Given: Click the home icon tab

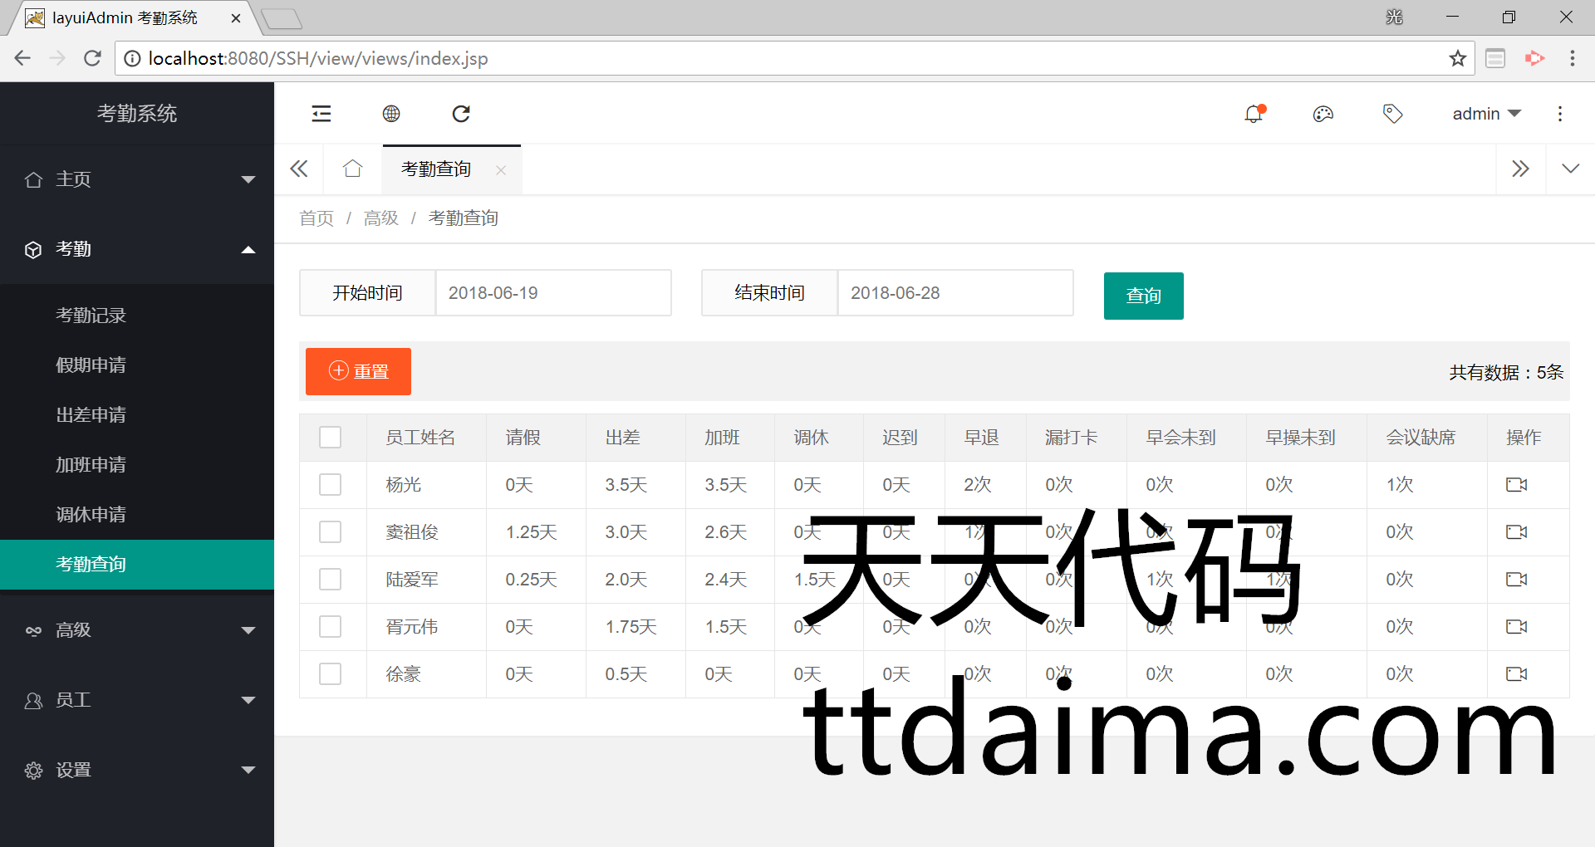Looking at the screenshot, I should coord(353,169).
